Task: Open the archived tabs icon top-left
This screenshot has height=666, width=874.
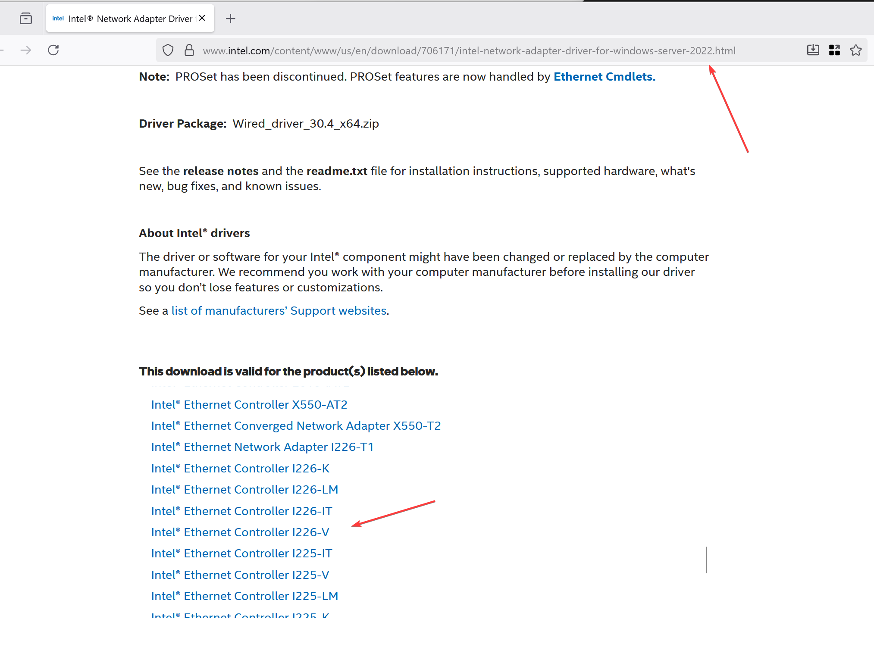Action: 25,18
